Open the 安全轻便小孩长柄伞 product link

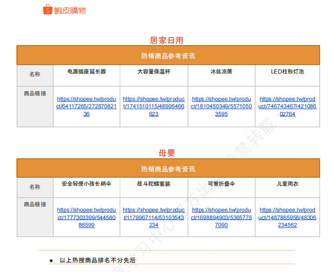coord(87,218)
